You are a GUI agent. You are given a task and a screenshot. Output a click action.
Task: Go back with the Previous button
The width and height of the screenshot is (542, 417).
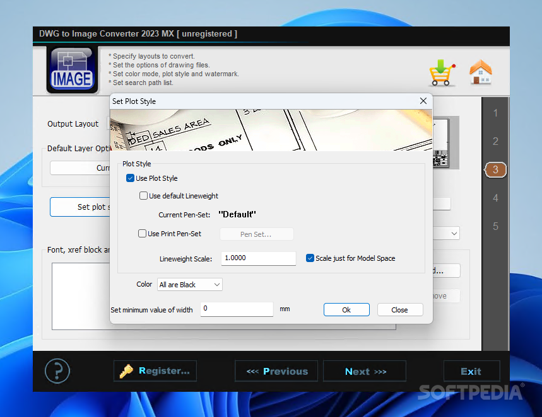[276, 371]
